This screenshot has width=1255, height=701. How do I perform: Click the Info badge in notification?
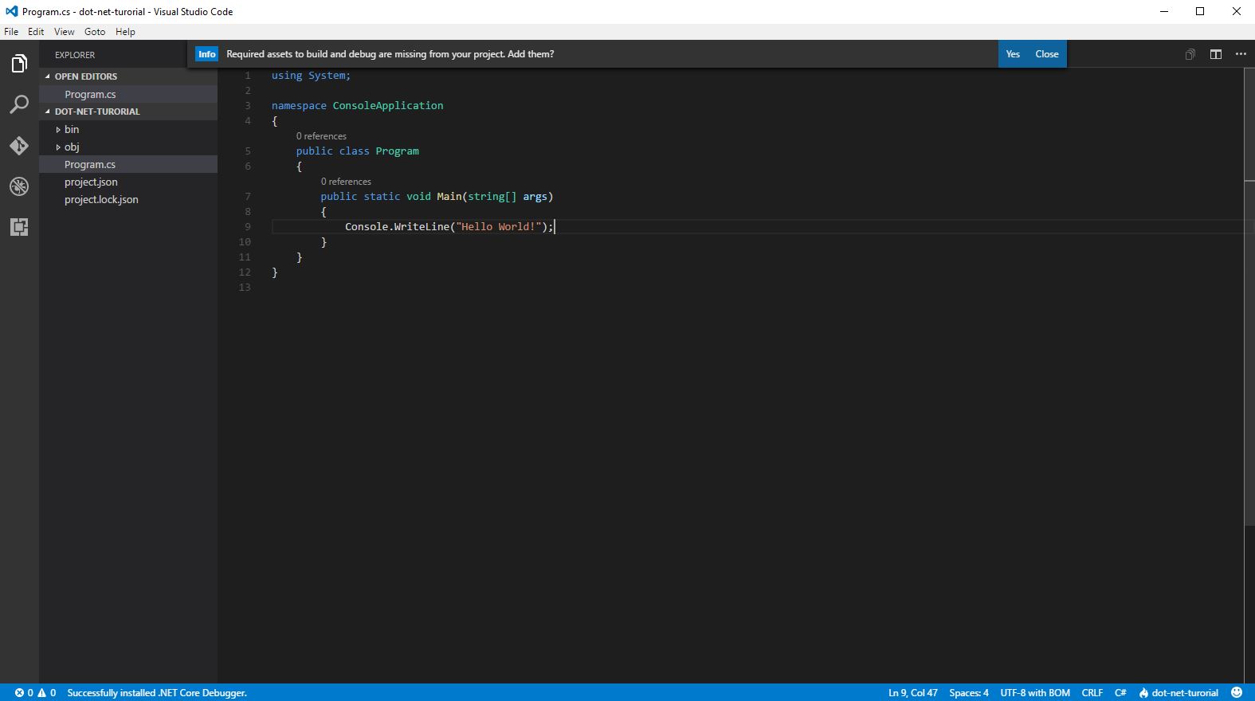pos(207,54)
